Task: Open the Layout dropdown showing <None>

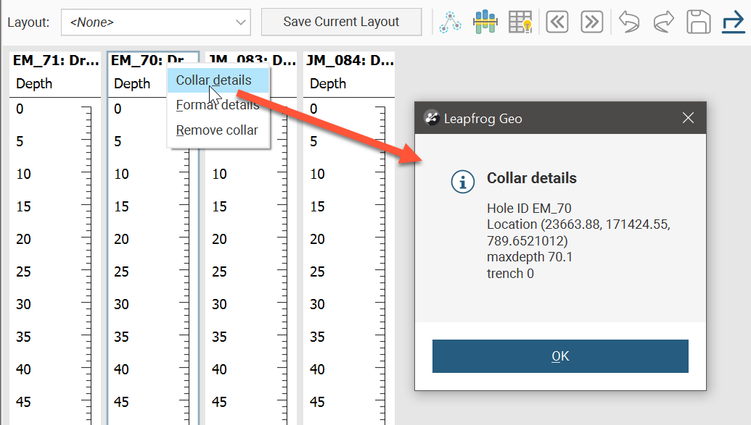Action: (x=156, y=22)
